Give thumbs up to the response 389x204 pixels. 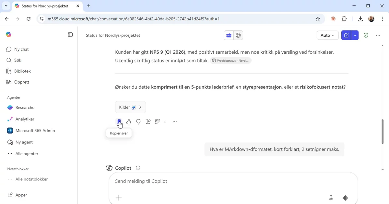click(x=129, y=122)
